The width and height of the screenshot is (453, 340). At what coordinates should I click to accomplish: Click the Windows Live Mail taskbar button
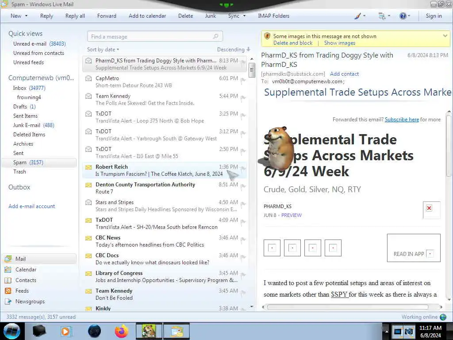[x=177, y=331]
